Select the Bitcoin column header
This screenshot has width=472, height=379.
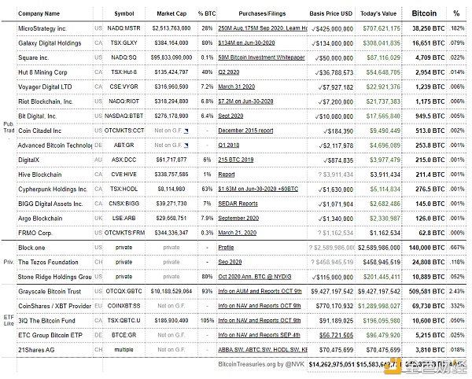[424, 13]
